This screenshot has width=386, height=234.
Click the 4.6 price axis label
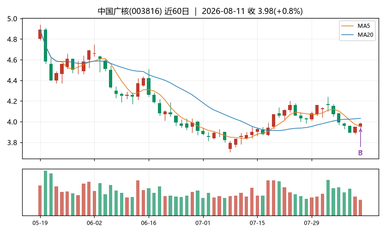(12, 60)
